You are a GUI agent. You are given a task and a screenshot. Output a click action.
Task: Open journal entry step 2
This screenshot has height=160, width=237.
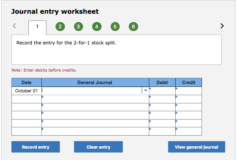click(60, 27)
